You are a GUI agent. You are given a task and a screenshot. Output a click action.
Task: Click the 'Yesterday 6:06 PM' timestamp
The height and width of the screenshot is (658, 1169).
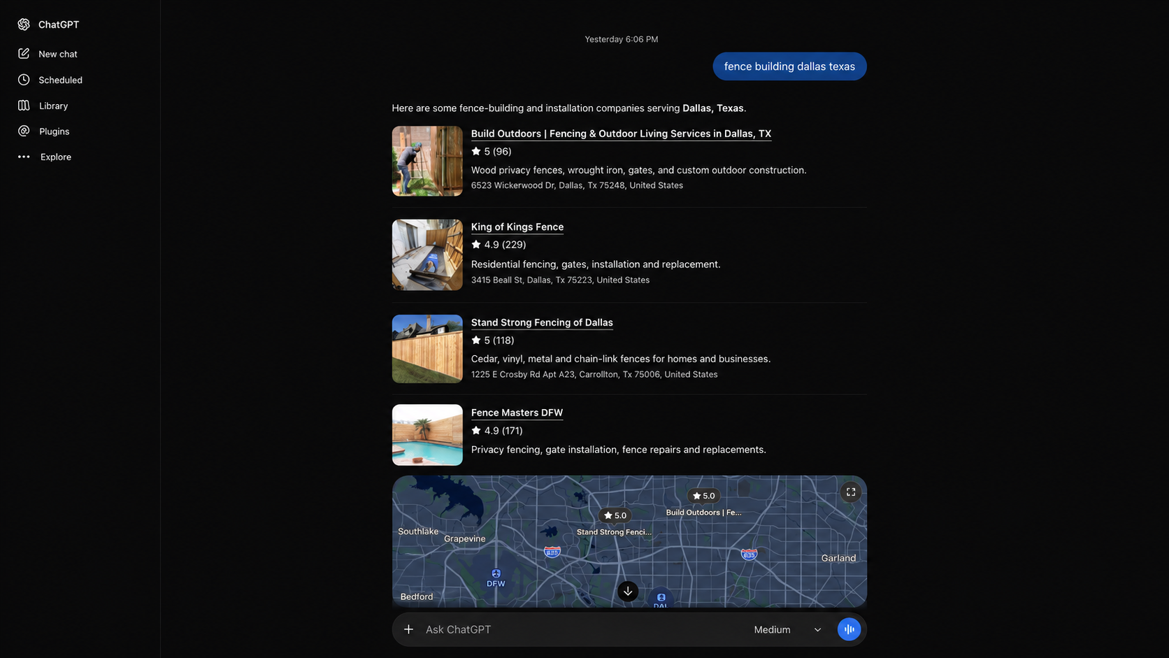tap(622, 39)
